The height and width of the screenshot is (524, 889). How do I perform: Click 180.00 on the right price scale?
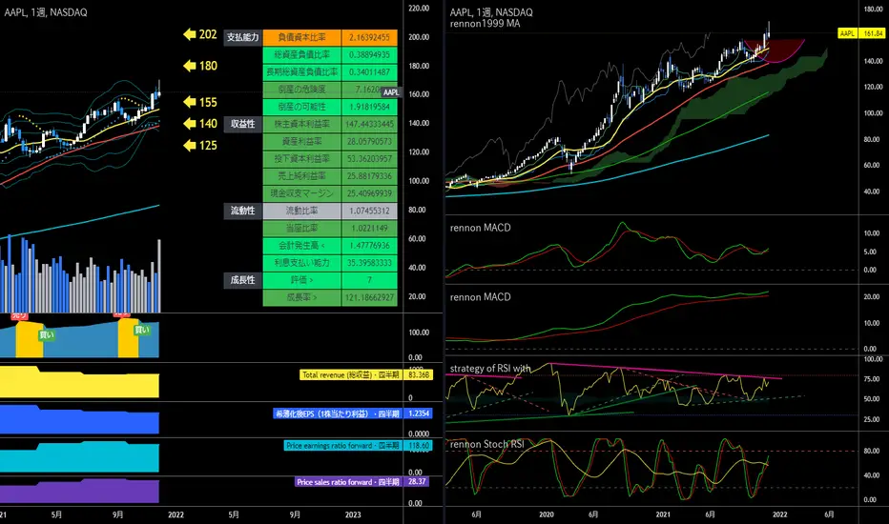[x=873, y=10]
